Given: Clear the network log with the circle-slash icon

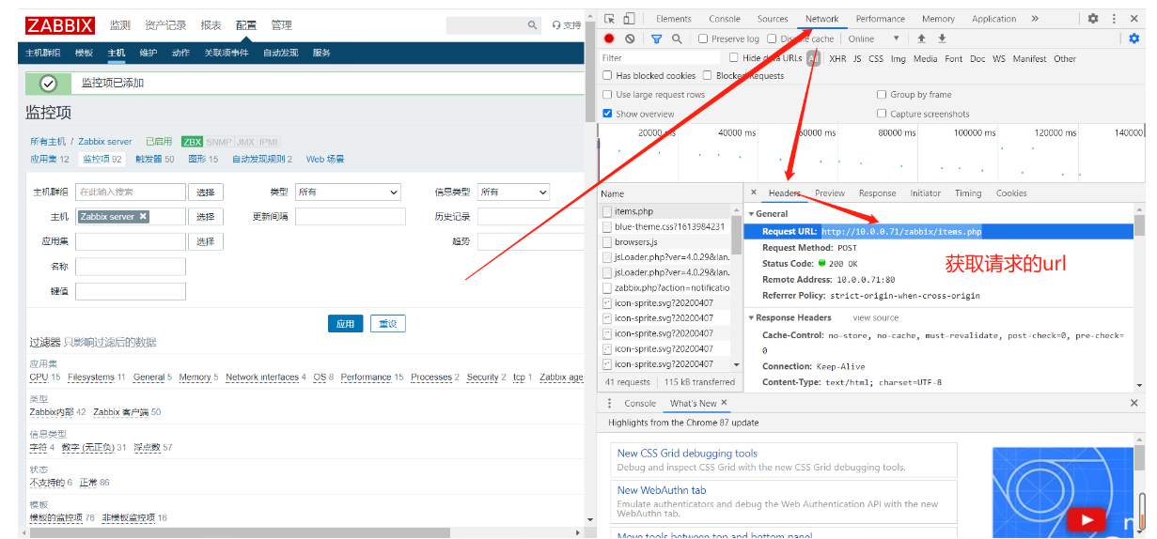Looking at the screenshot, I should [x=630, y=38].
